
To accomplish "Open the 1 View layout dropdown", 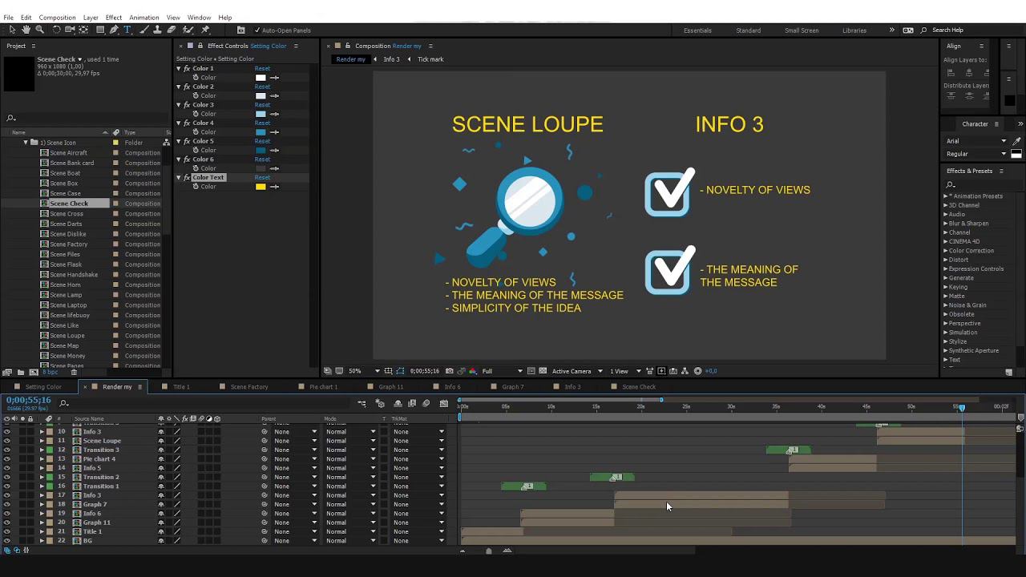I will (x=624, y=371).
